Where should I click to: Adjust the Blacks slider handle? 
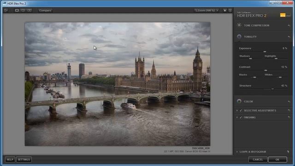[x=254, y=77]
